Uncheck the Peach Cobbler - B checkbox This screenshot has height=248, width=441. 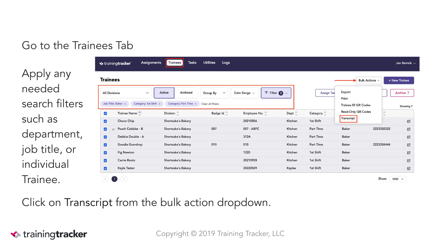pyautogui.click(x=105, y=129)
